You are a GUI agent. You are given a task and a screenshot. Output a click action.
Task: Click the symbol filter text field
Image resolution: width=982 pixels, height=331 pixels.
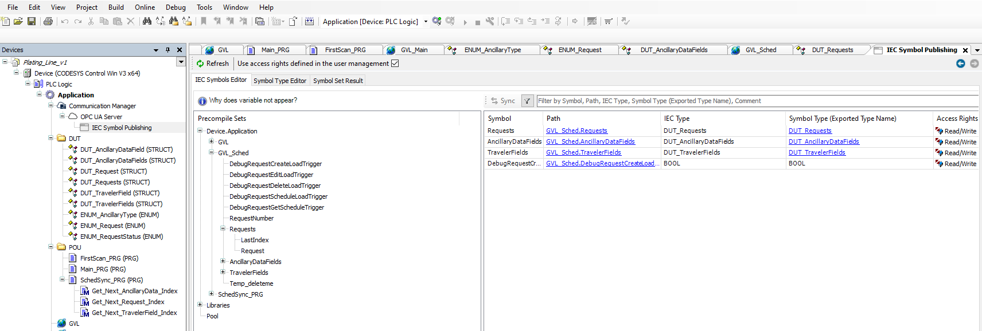(x=756, y=101)
